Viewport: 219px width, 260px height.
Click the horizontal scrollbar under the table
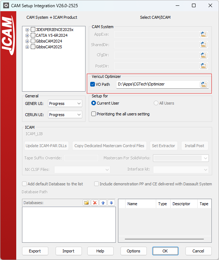tap(164, 239)
